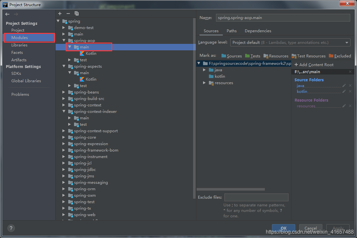This screenshot has width=357, height=238.
Task: Click the java source folder link
Action: pos(300,85)
